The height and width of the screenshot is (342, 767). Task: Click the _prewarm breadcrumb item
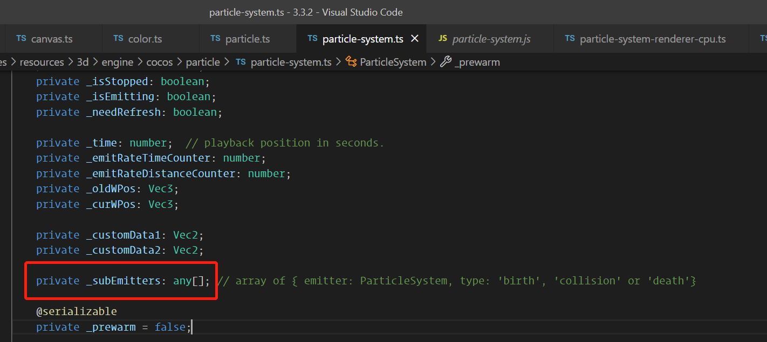coord(477,62)
